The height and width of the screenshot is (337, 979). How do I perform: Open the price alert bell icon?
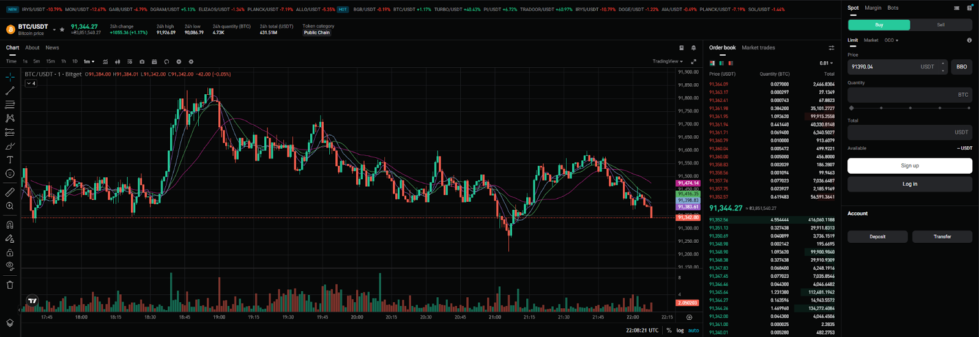tap(693, 48)
